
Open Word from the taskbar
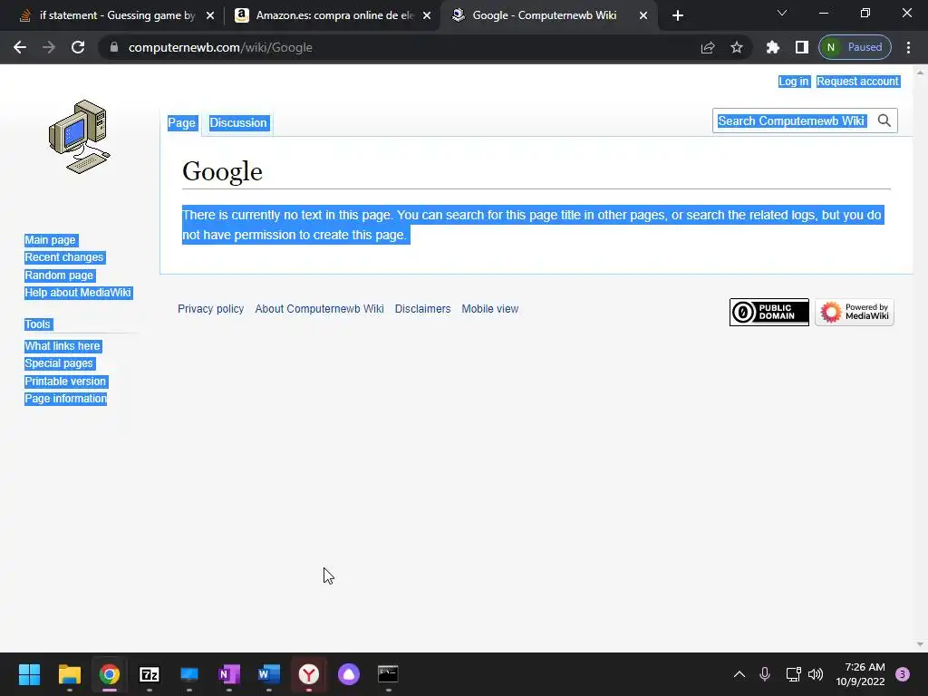[268, 674]
